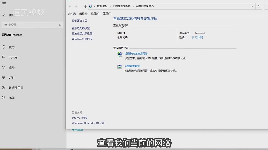Refresh the control panel window
The image size is (268, 150).
(x=259, y=6)
